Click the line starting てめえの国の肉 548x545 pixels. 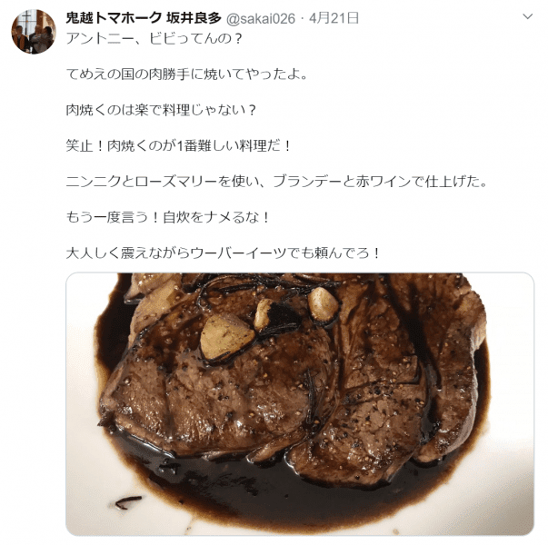point(187,74)
